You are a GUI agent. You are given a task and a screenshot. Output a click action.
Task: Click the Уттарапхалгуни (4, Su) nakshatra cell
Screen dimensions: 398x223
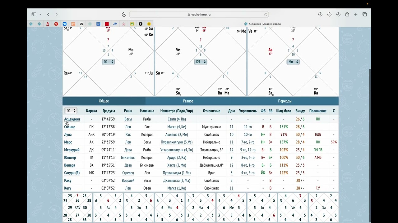177,150
